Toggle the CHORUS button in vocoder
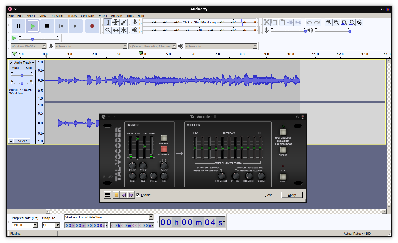 283,150
